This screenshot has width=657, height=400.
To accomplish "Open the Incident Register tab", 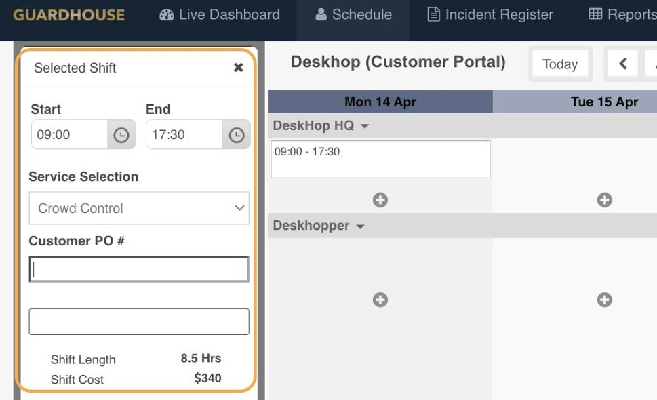I will 490,15.
